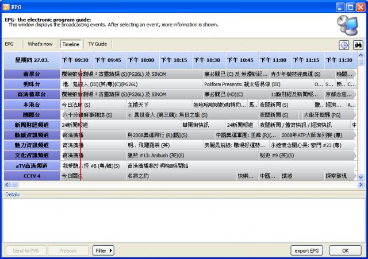Open search with the binoculars icon
The width and height of the screenshot is (368, 259).
358,45
